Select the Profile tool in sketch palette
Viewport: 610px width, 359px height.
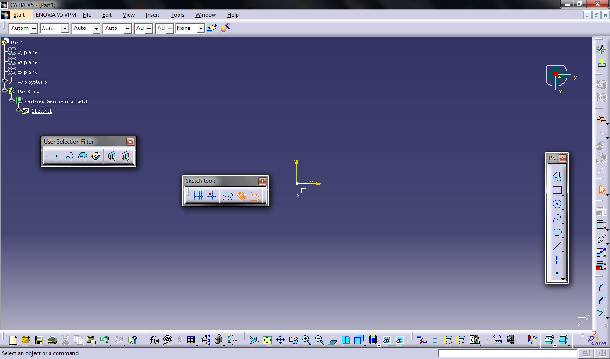click(x=557, y=176)
